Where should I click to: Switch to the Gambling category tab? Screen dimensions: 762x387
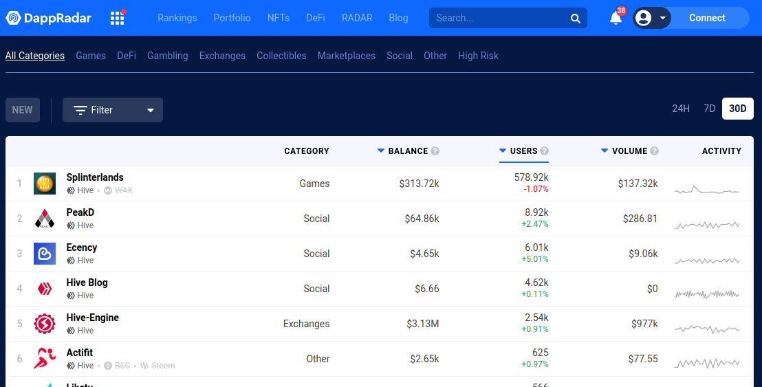[x=168, y=56]
